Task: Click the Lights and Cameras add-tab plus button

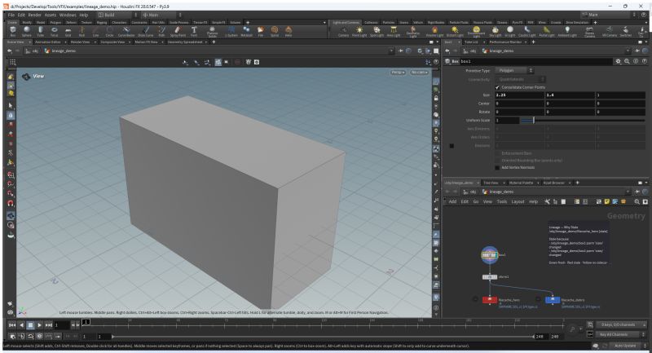Action: click(595, 23)
